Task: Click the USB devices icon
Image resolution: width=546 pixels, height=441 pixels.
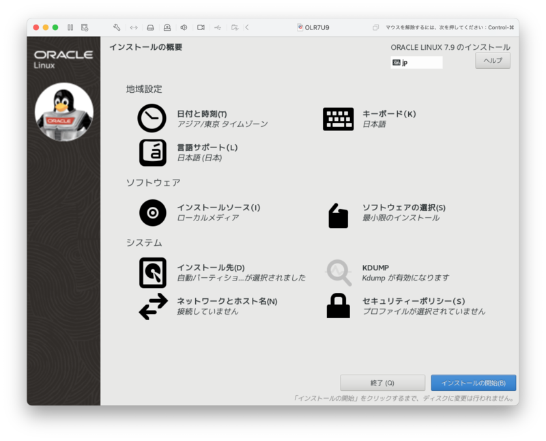Action: point(218,27)
